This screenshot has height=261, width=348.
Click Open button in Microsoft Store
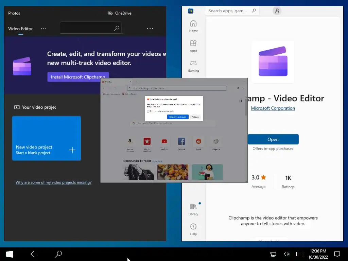tap(273, 139)
